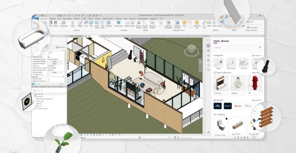
Task: Click the search magnifier in Blocks panel
Action: tap(260, 48)
